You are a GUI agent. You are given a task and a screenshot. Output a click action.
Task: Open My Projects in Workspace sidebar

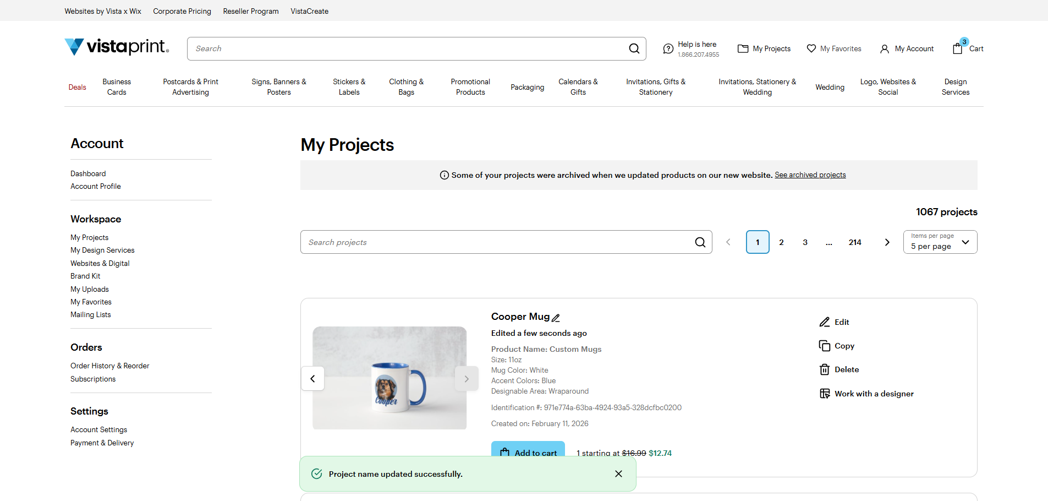pos(90,237)
